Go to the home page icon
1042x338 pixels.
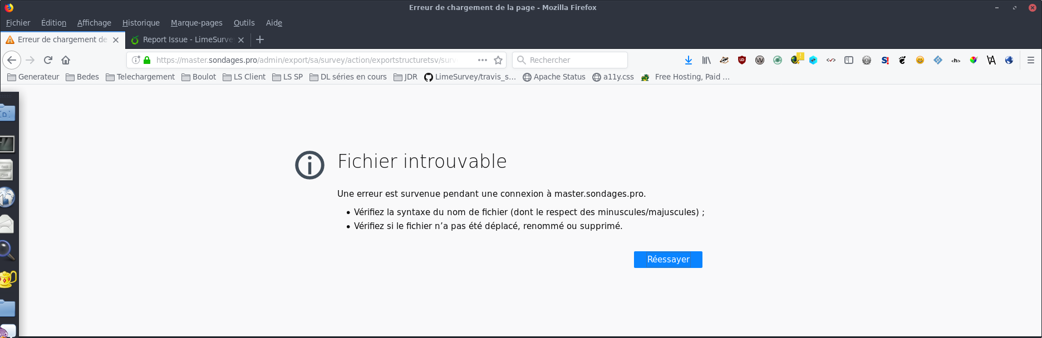66,60
